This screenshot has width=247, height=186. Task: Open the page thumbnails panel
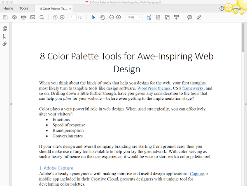5,28
